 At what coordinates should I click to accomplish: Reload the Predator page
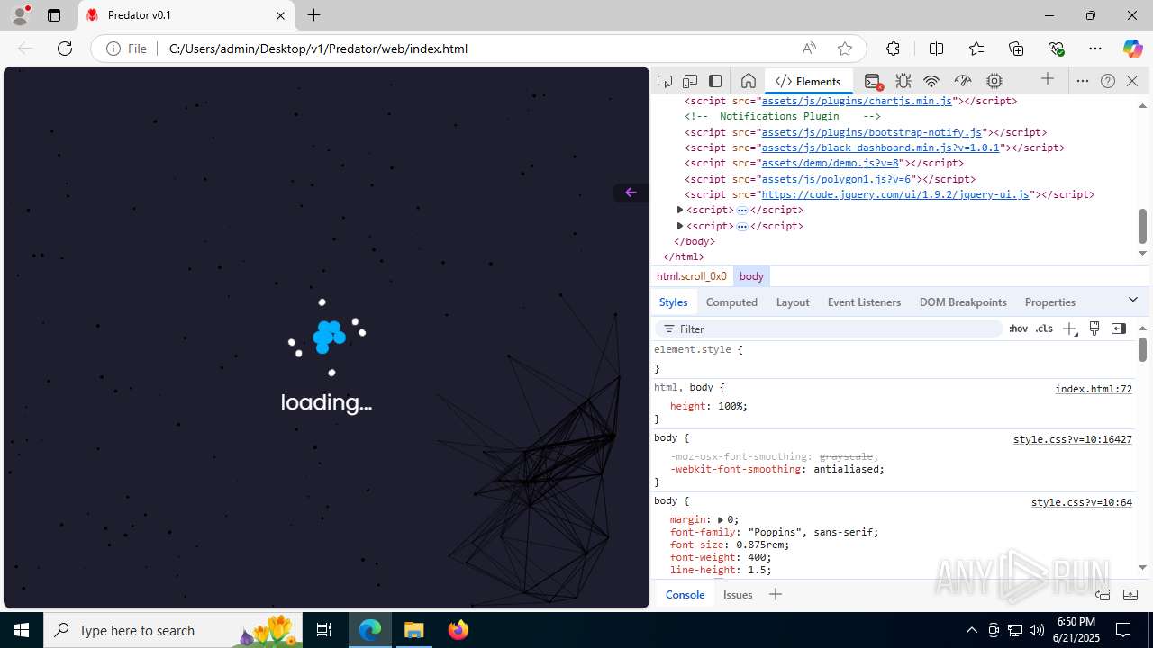tap(65, 49)
